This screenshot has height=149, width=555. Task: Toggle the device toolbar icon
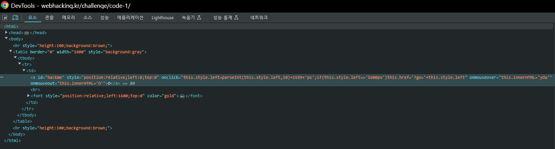[x=15, y=18]
